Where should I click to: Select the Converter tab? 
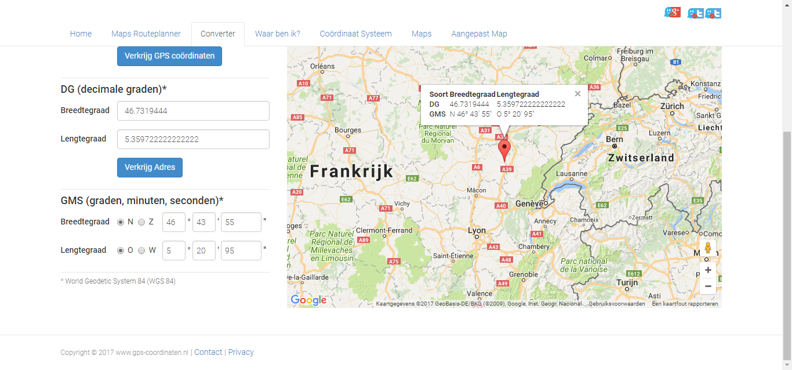218,34
